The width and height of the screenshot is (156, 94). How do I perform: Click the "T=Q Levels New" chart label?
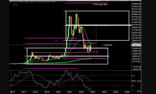point(100,4)
